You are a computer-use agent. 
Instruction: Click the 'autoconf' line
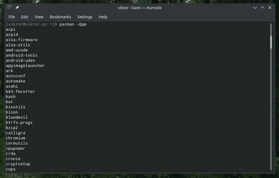pyautogui.click(x=16, y=76)
